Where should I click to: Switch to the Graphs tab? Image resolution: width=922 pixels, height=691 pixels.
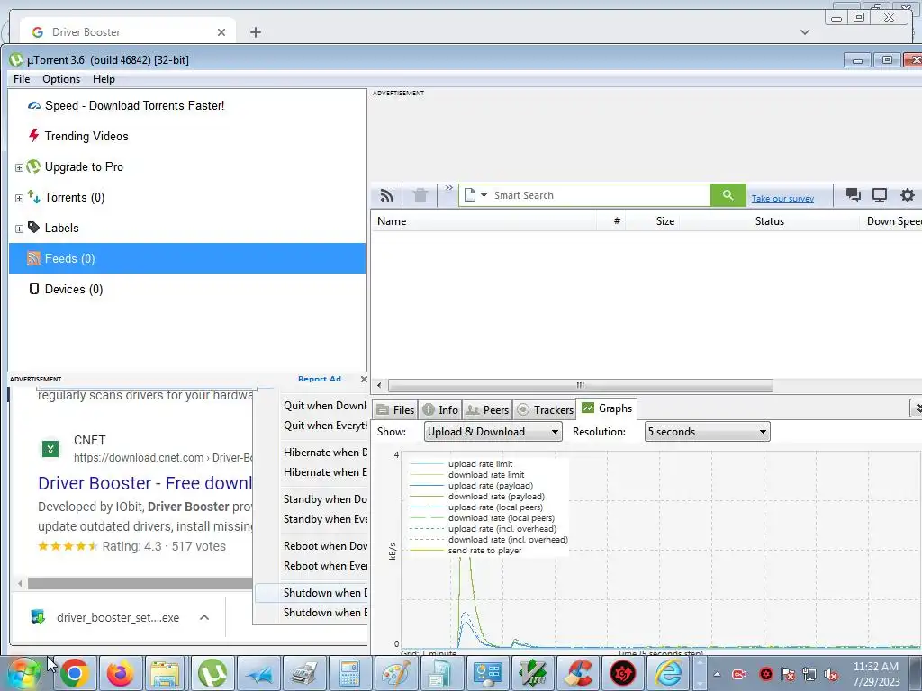coord(607,408)
